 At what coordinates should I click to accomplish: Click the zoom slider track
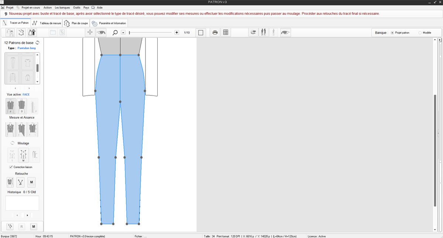(151, 33)
